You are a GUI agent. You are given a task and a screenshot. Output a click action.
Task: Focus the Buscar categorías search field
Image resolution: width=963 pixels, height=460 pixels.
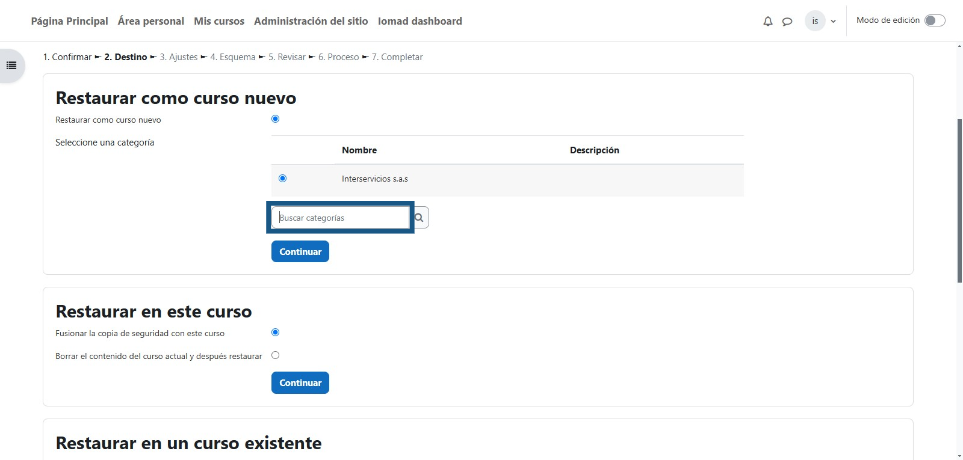click(x=340, y=218)
